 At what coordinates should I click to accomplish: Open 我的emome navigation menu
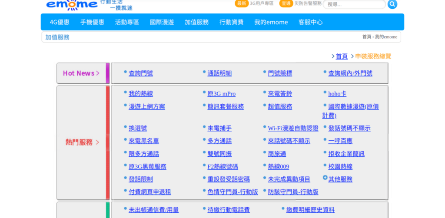click(x=271, y=22)
